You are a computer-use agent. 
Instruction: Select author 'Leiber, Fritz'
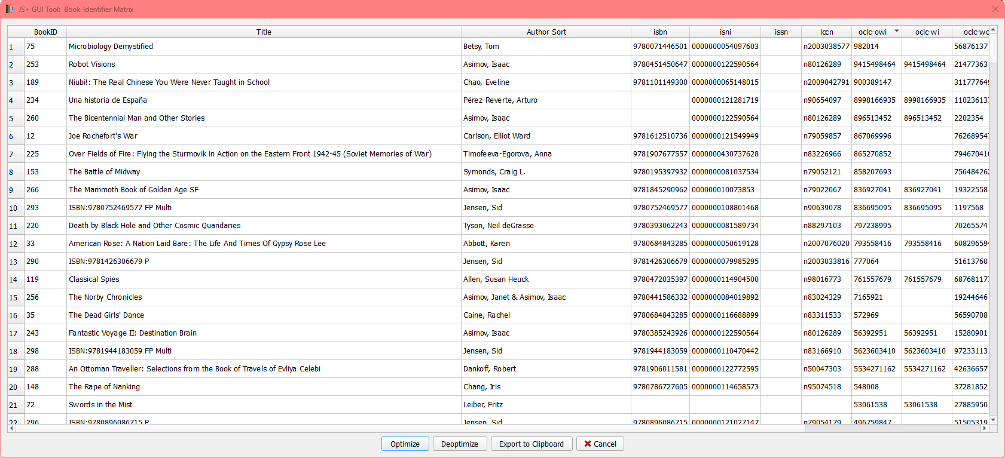point(546,405)
